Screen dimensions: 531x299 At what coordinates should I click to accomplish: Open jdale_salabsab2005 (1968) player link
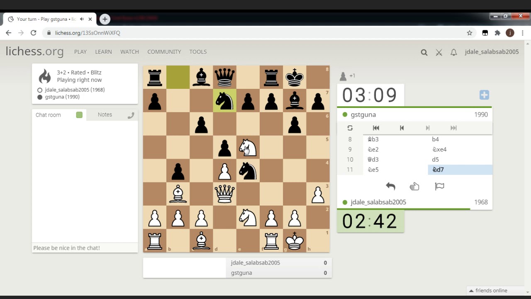[75, 90]
